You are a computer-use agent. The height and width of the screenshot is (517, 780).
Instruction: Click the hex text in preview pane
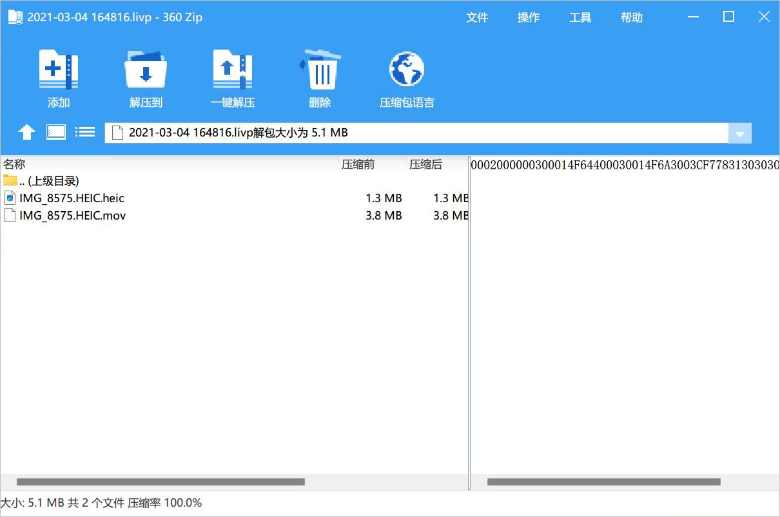tap(625, 165)
